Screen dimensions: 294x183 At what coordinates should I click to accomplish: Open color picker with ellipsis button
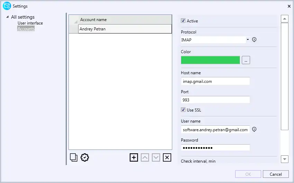[x=246, y=60]
